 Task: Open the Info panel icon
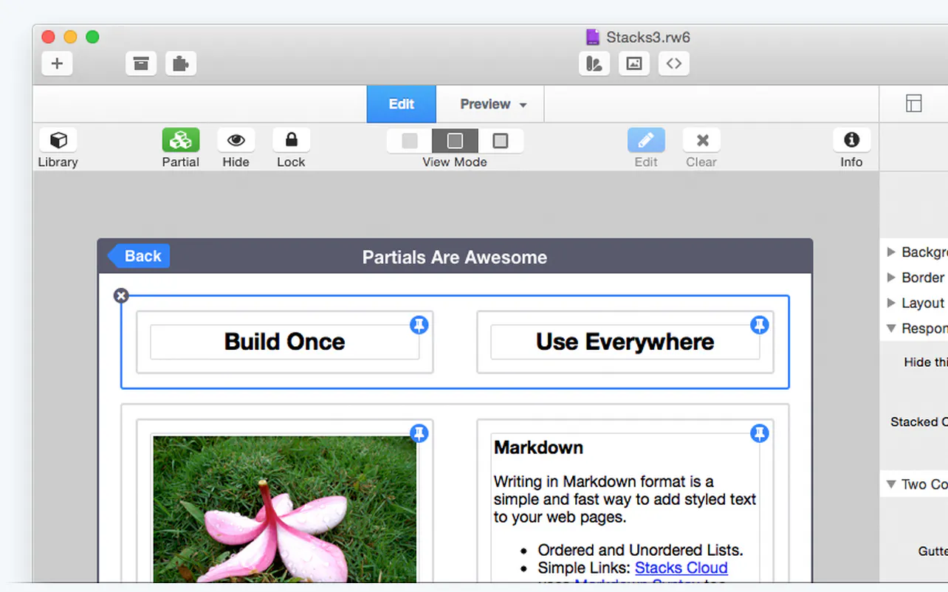(x=851, y=140)
